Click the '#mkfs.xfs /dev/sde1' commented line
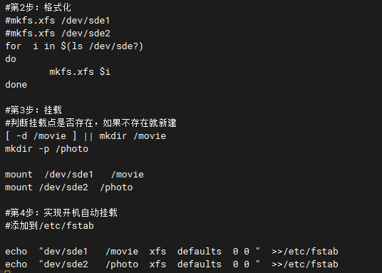Viewport: 382px width, 273px height. click(x=58, y=21)
